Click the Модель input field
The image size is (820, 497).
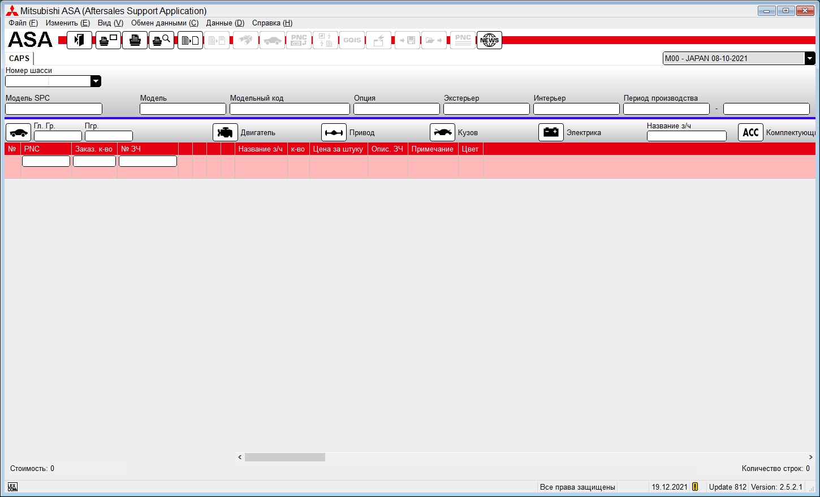(x=183, y=109)
